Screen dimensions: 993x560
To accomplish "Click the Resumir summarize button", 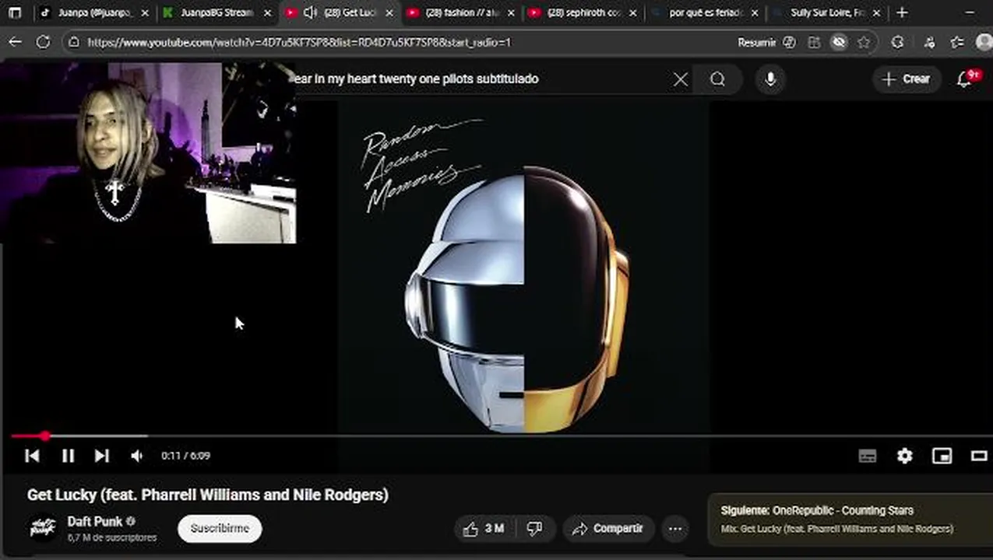I will pyautogui.click(x=756, y=43).
